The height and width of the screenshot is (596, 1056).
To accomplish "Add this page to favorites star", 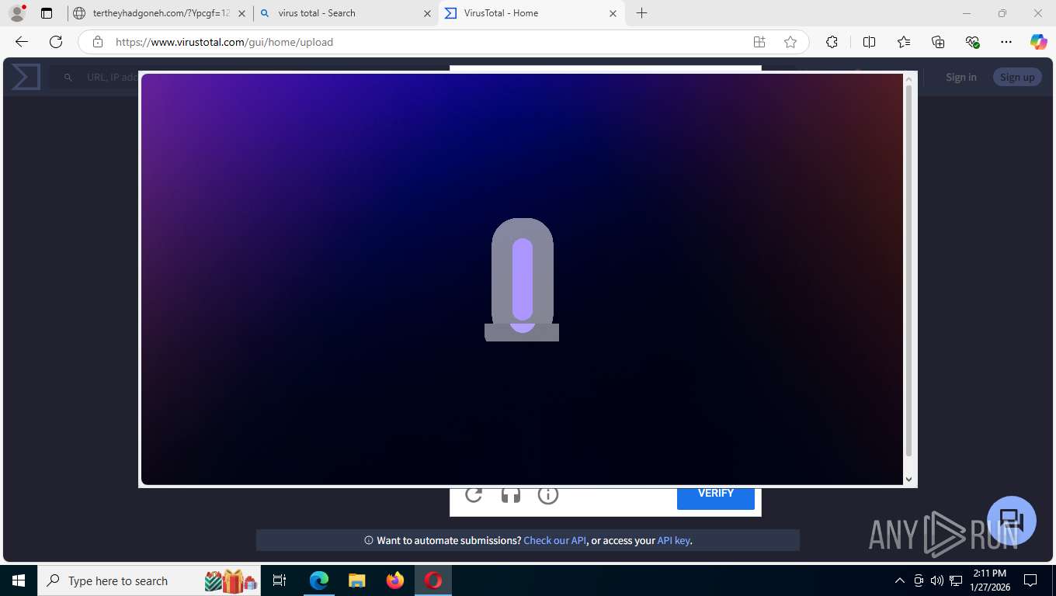I will click(790, 42).
